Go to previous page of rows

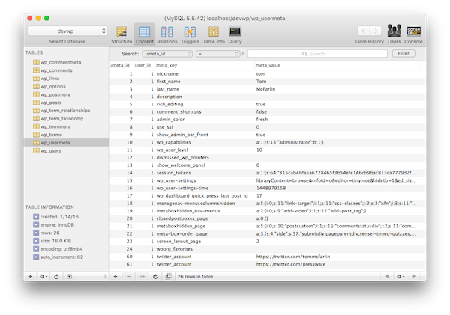(x=386, y=276)
